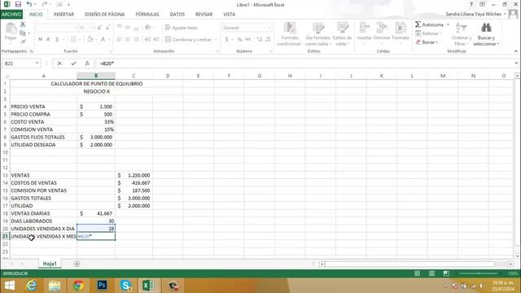Image resolution: width=521 pixels, height=293 pixels.
Task: Click Combinar y centrar button
Action: pos(188,40)
